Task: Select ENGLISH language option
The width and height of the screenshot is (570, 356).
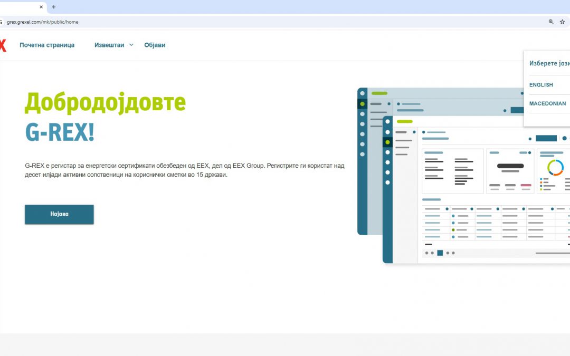Action: click(541, 85)
